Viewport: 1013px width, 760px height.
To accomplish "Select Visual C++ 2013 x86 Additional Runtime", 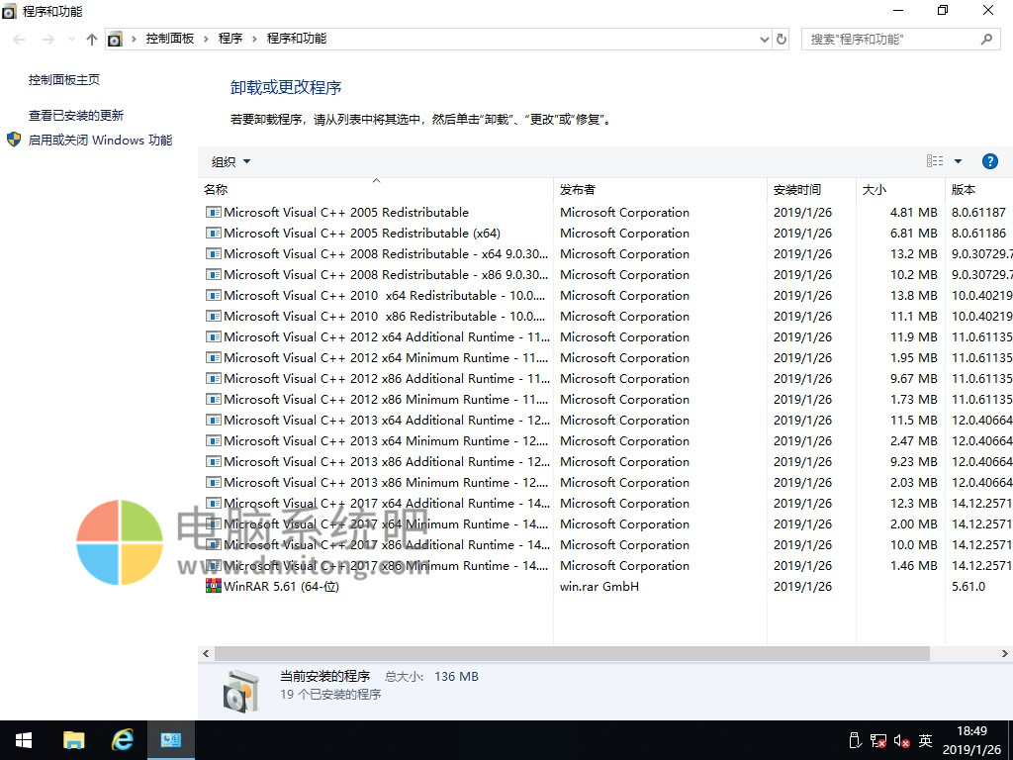I will coord(604,461).
